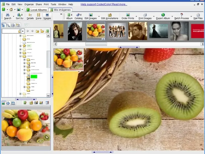The height and width of the screenshot is (154, 205).
Task: Select the image preview tab in bottom panel
Action: click(x=3, y=103)
